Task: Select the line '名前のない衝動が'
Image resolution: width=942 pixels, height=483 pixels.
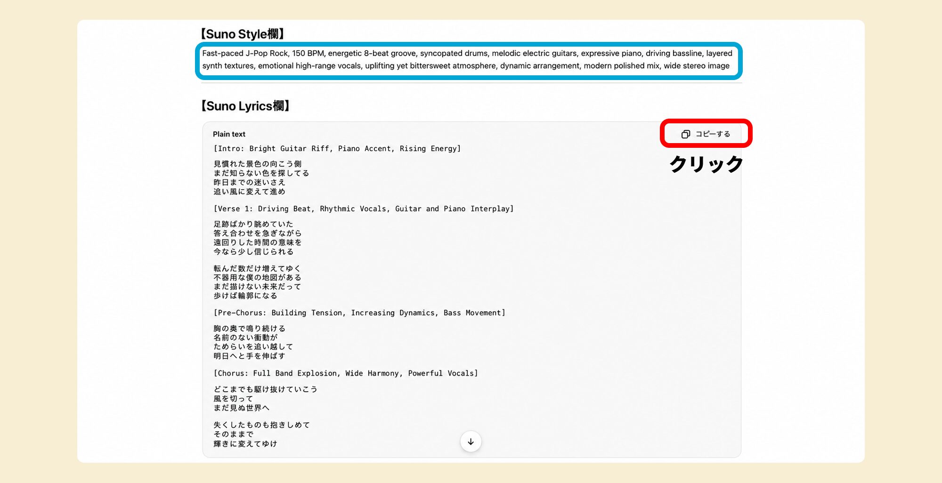Action: point(245,338)
